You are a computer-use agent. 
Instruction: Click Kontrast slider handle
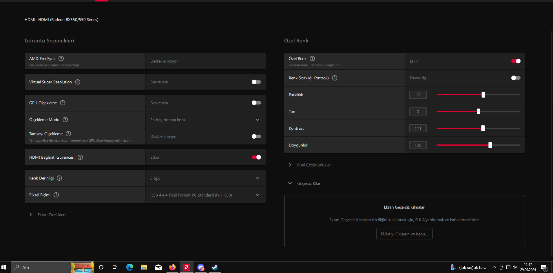tap(483, 128)
